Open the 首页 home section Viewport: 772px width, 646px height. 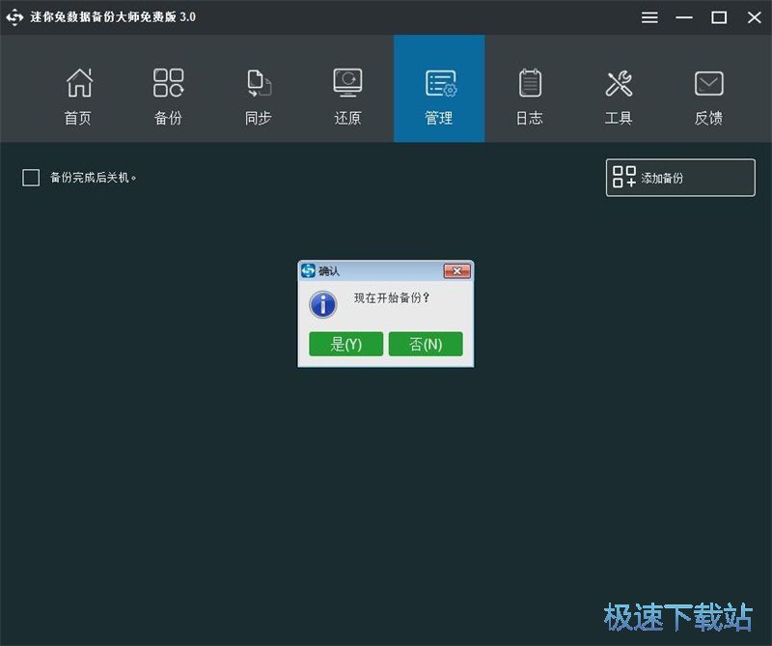click(x=78, y=97)
